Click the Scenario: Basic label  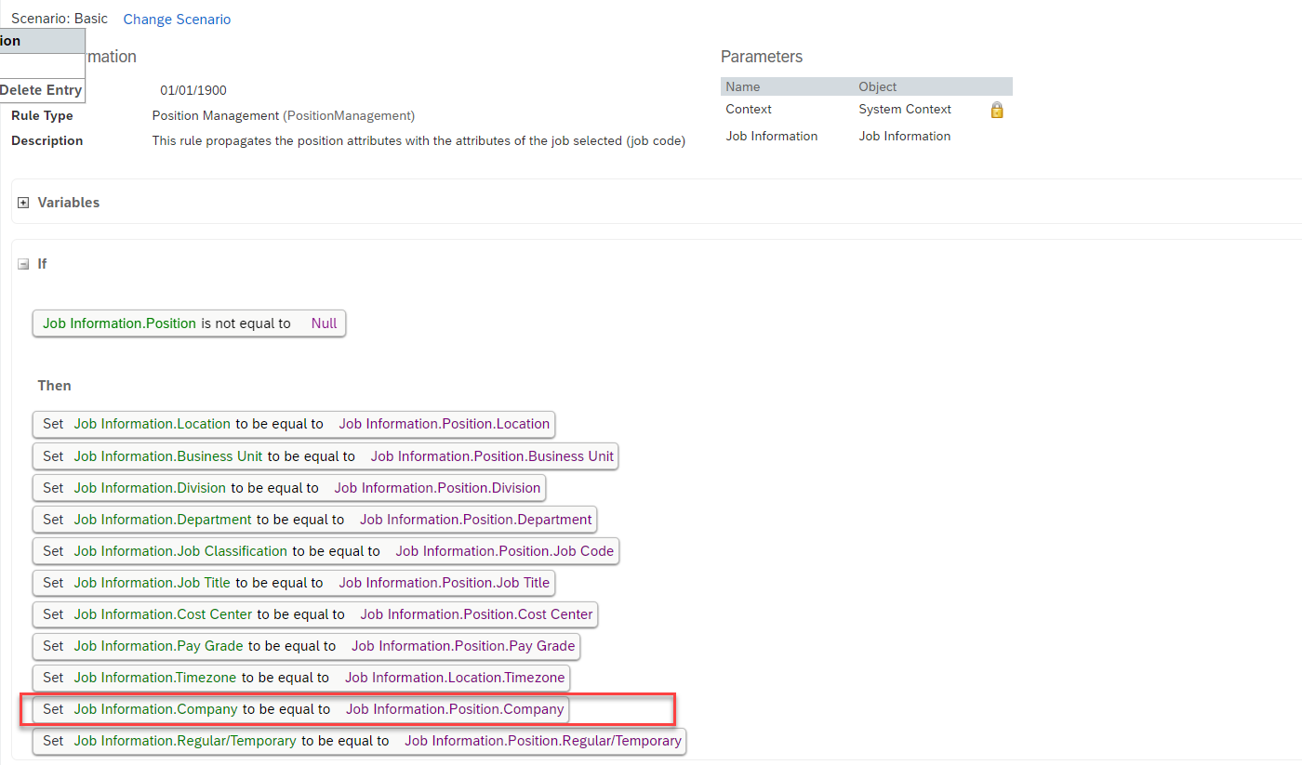click(60, 19)
